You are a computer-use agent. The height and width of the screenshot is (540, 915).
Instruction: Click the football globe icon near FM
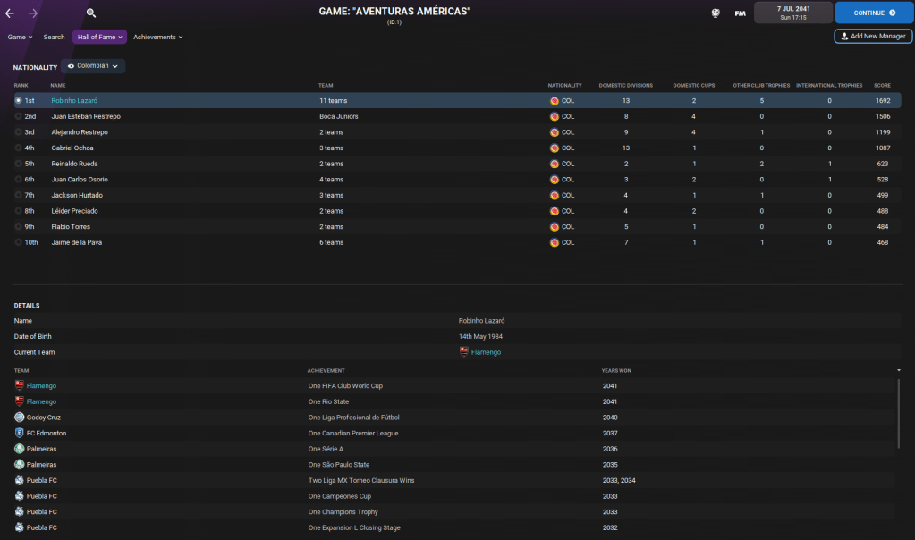[x=716, y=13]
